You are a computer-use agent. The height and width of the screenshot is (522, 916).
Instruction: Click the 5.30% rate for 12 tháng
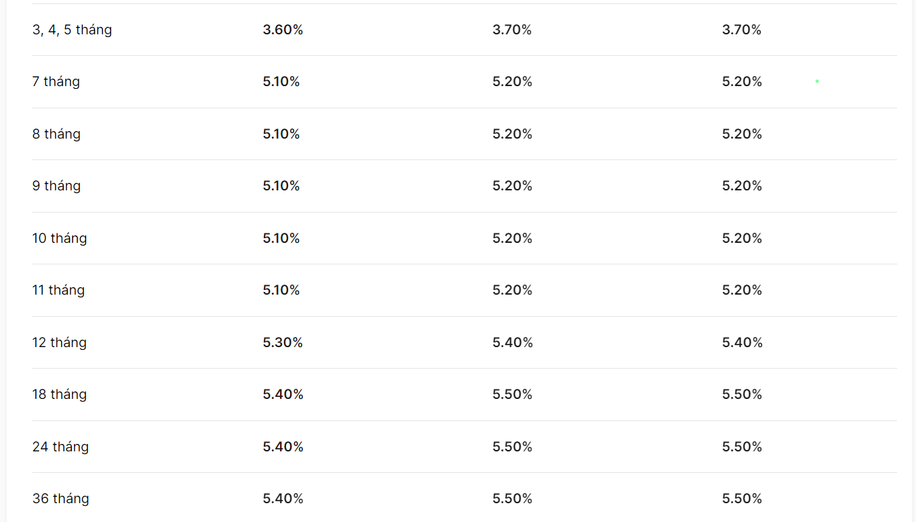pos(283,342)
